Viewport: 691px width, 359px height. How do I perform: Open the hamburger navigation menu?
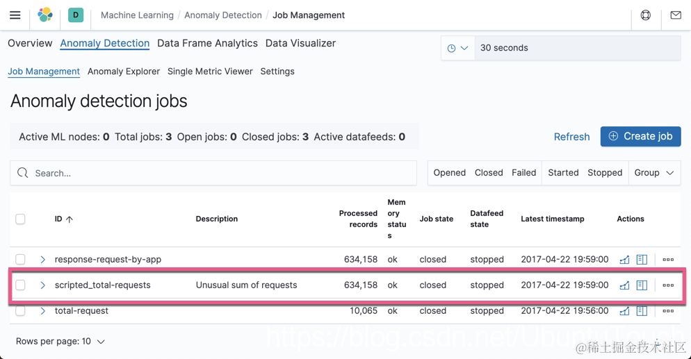tap(15, 15)
